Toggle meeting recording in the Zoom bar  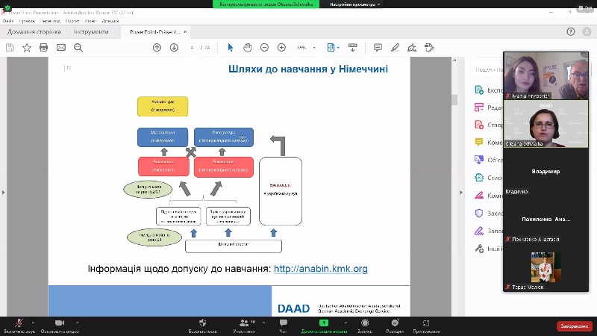point(365,323)
